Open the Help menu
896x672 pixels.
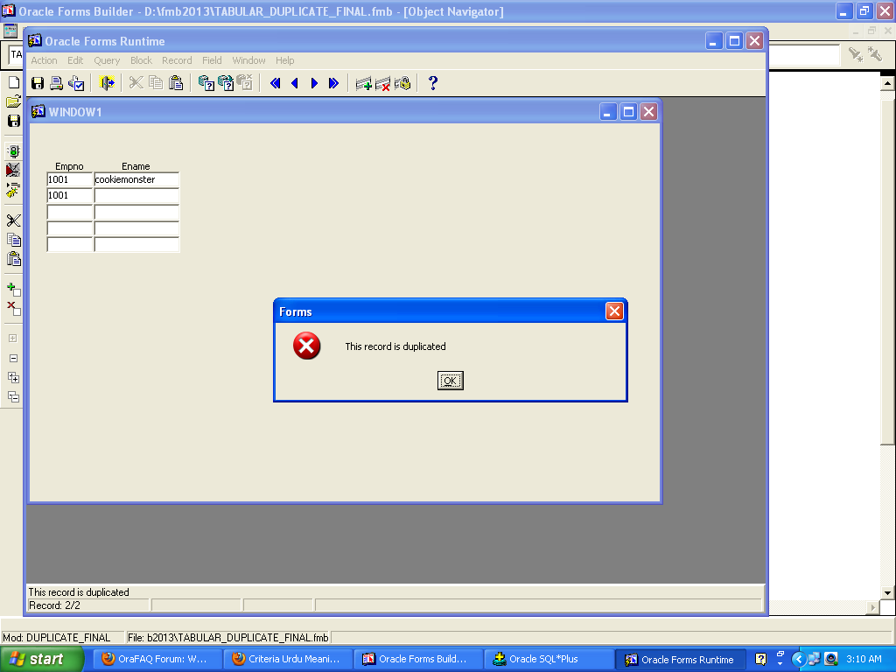[284, 60]
